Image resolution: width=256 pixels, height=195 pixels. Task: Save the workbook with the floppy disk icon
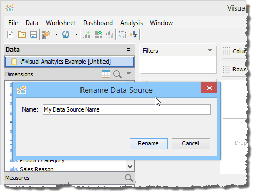33,34
